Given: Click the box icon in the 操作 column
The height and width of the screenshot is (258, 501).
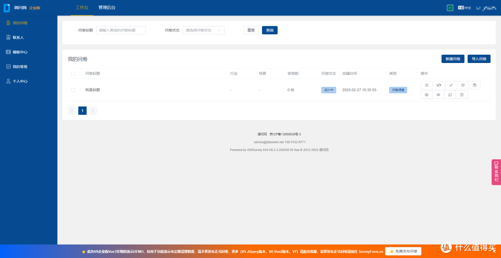Looking at the screenshot, I should pos(475,85).
